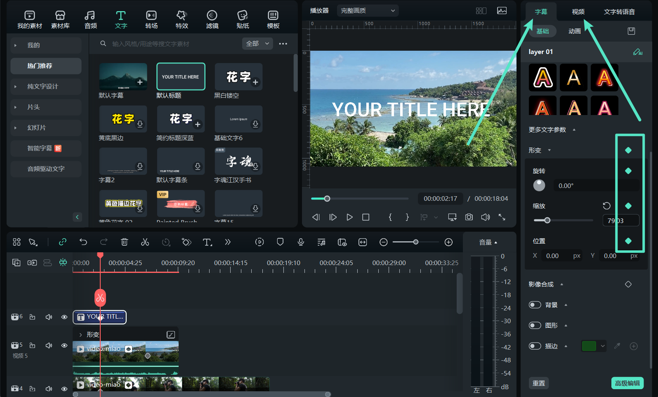Select the 动画 sub-tab

(x=575, y=31)
